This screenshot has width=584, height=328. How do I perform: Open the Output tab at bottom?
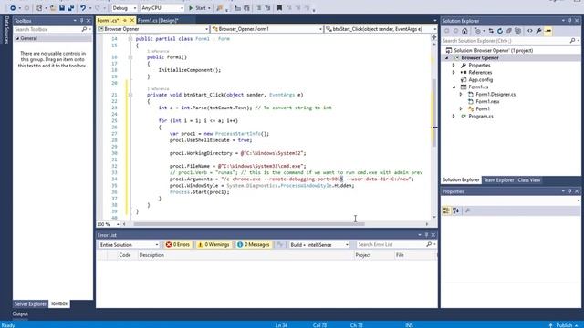click(20, 313)
